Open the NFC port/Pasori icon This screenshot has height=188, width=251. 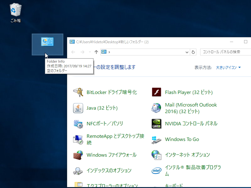(x=78, y=123)
